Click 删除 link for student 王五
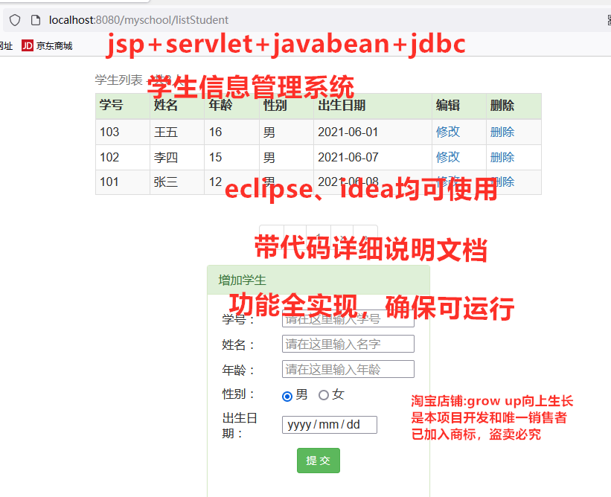This screenshot has height=497, width=611. pyautogui.click(x=502, y=132)
